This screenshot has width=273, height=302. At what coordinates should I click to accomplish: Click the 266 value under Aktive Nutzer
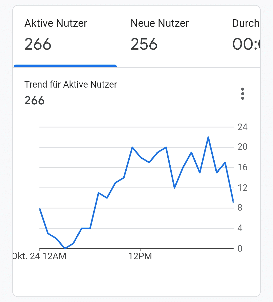tap(38, 44)
